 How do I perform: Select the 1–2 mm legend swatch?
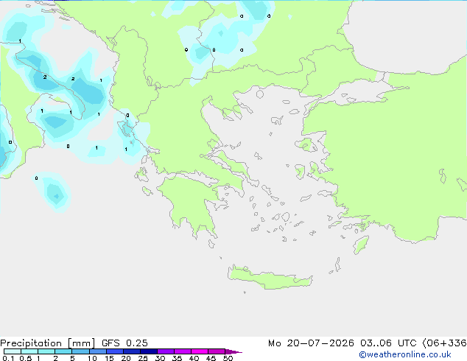46,351
